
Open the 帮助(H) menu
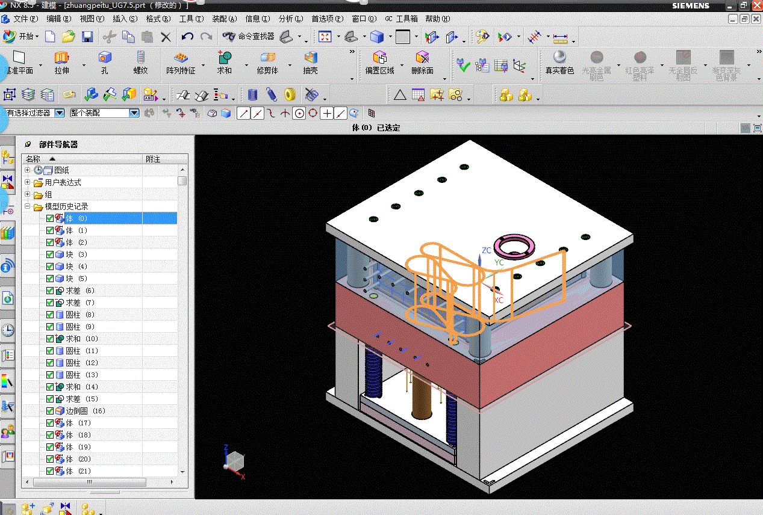tap(437, 19)
